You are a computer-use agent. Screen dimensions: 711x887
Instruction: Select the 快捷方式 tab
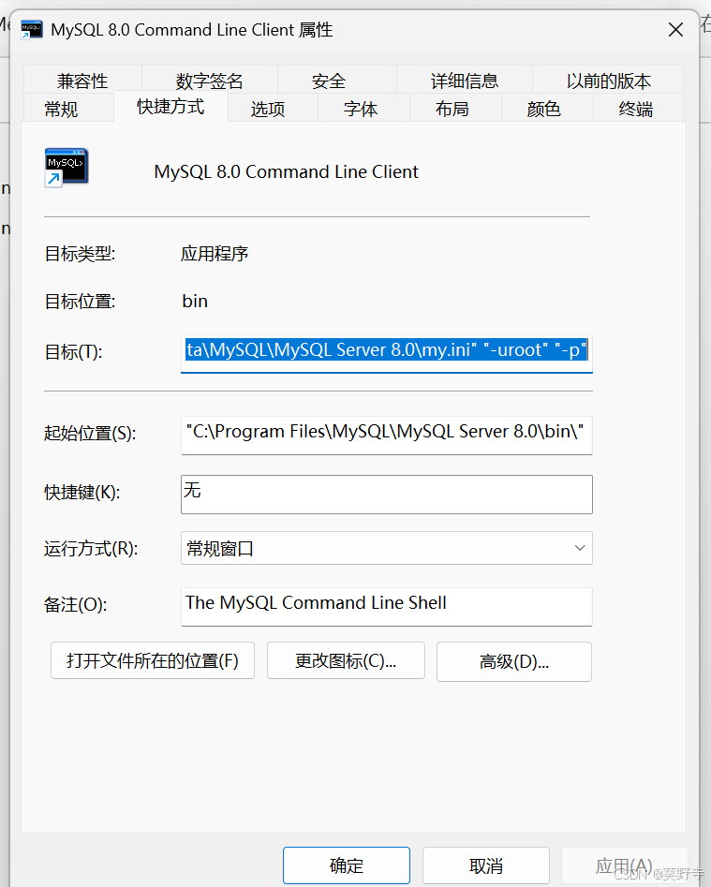coord(170,106)
